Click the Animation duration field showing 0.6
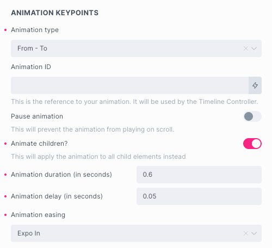 pos(199,175)
